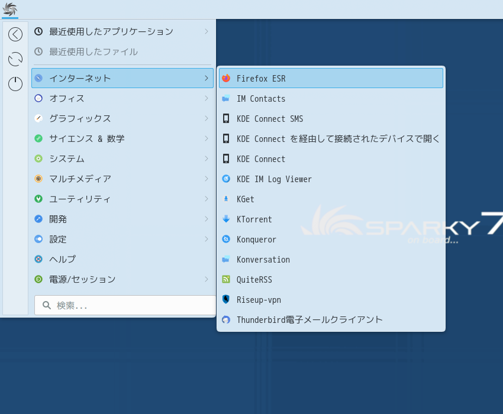Click the オフィス category icon
The width and height of the screenshot is (503, 414).
click(x=38, y=98)
